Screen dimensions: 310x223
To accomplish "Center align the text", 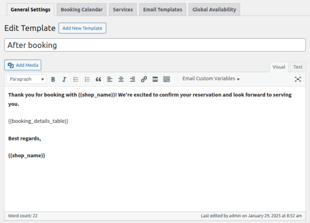I will [x=121, y=79].
